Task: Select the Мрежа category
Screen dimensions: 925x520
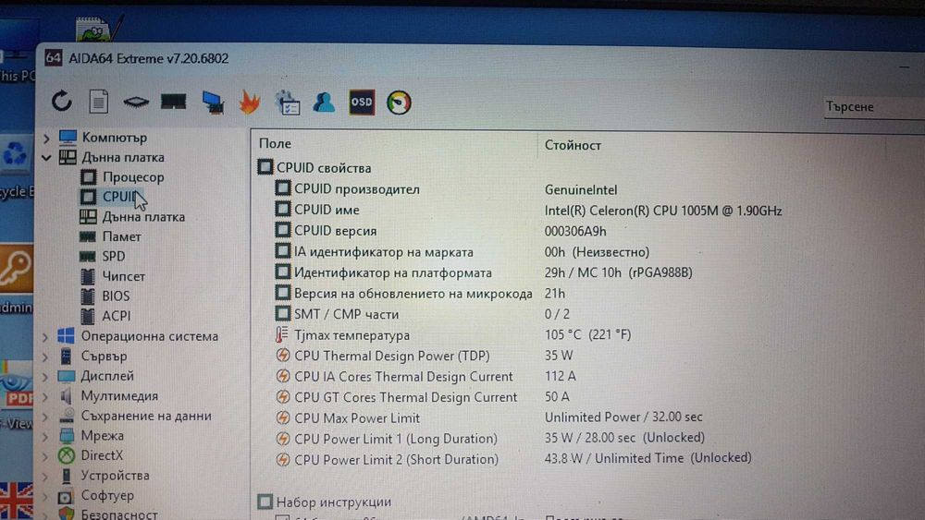Action: (102, 435)
